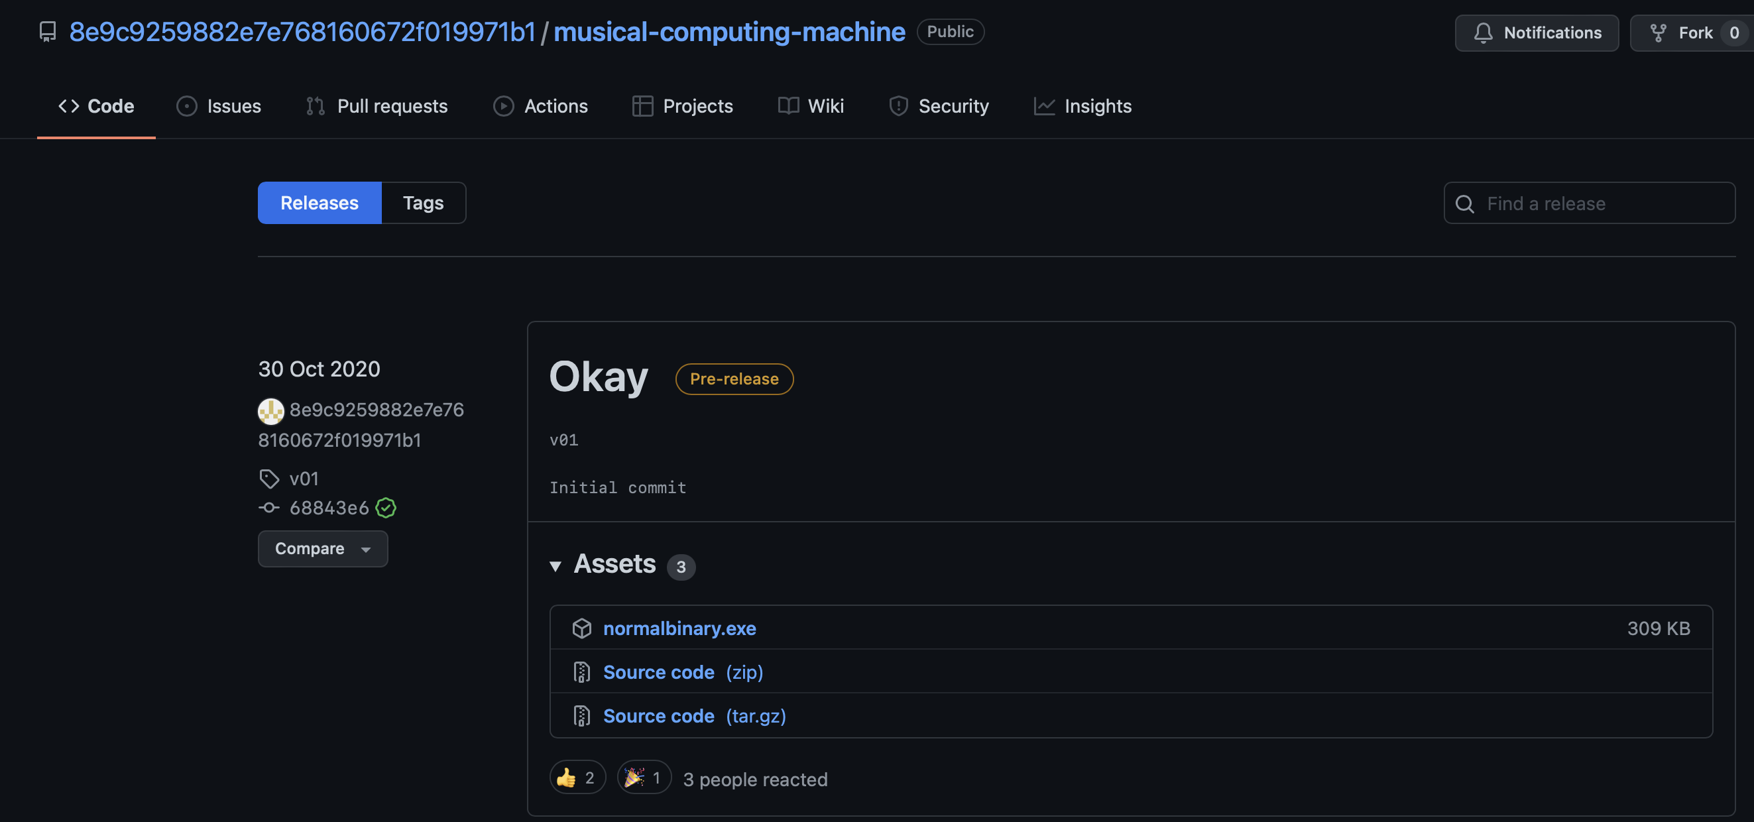The width and height of the screenshot is (1754, 822).
Task: Download Source code (zip)
Action: [683, 672]
